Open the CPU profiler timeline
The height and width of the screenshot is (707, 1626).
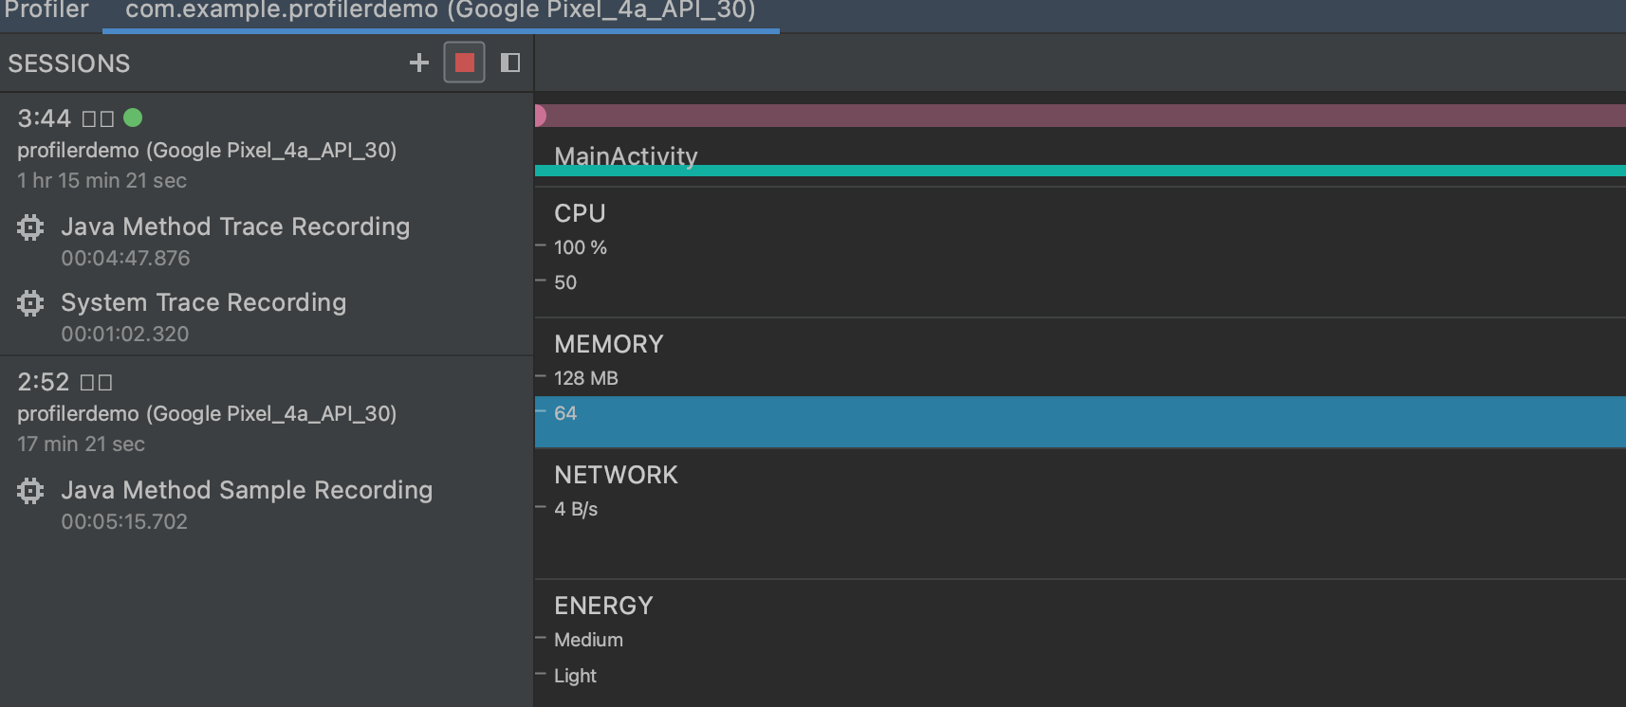pos(1081,252)
